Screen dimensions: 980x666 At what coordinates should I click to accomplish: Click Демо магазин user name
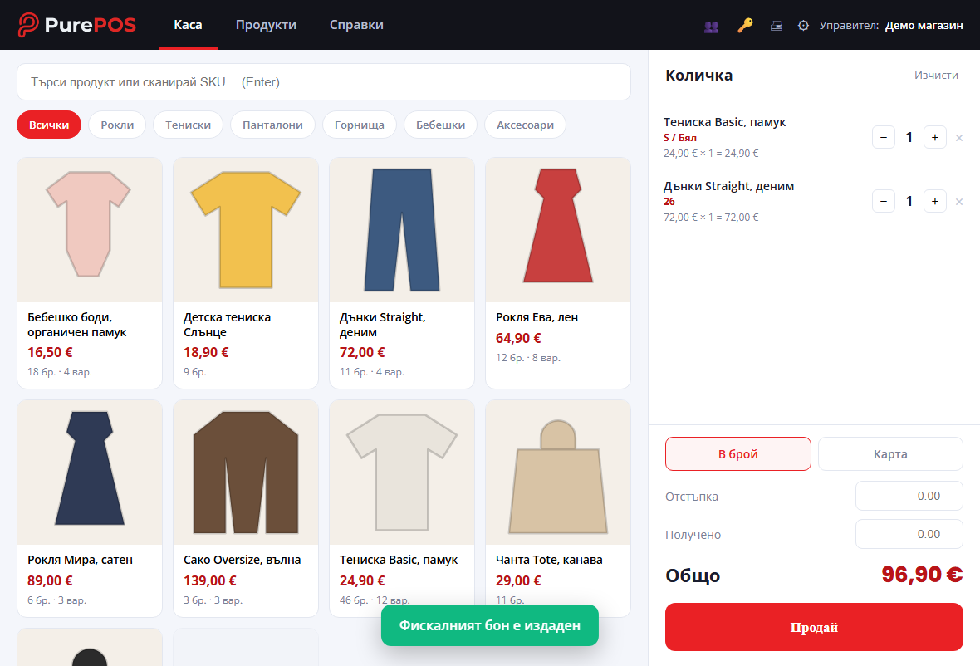click(x=924, y=26)
